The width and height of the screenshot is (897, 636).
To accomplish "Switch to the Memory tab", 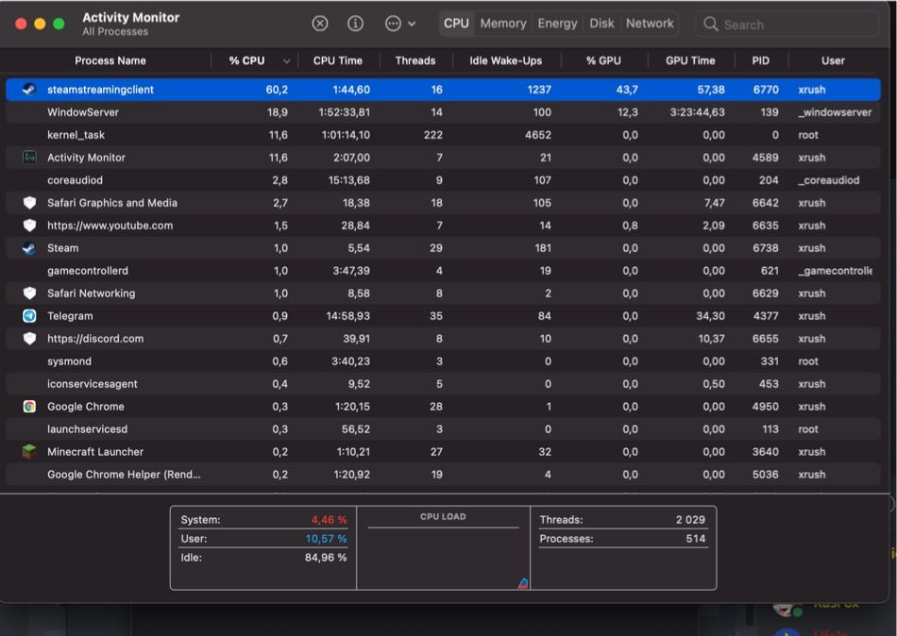I will click(x=503, y=24).
